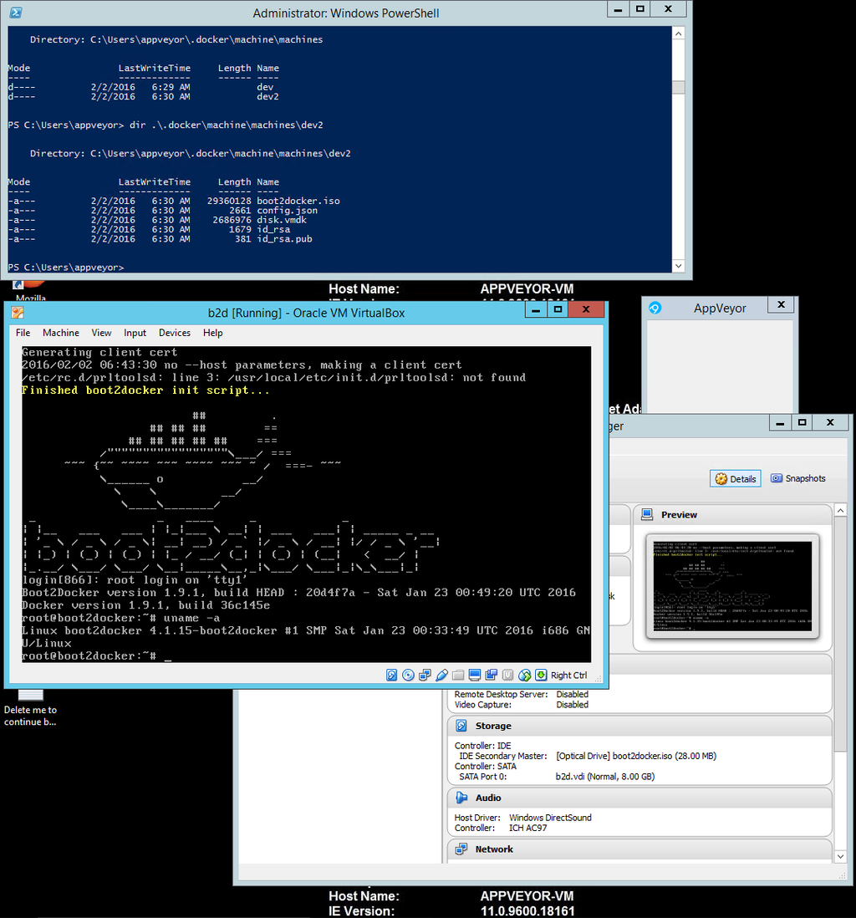Viewport: 856px width, 918px height.
Task: Open the Machine menu in VirtualBox
Action: [60, 332]
